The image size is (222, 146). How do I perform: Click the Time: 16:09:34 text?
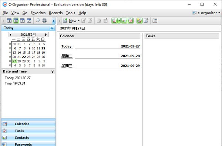[x=15, y=83]
